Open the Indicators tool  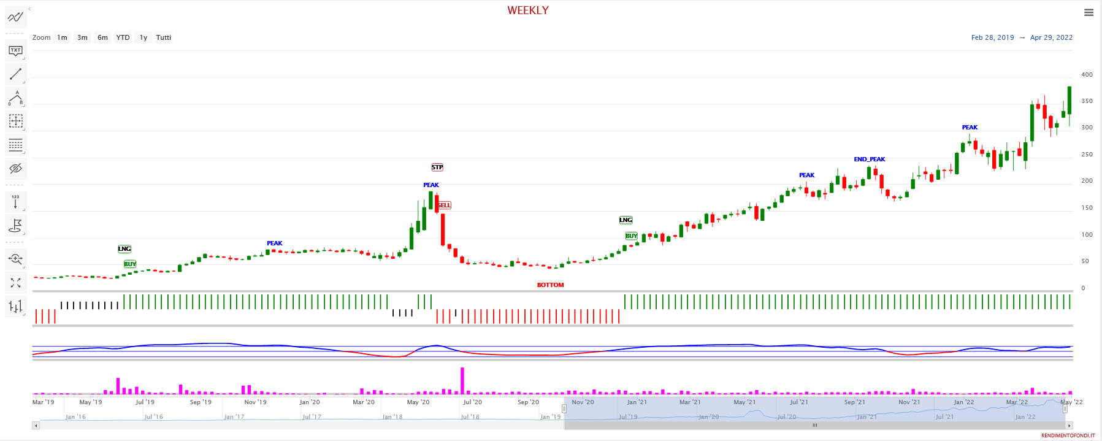15,17
